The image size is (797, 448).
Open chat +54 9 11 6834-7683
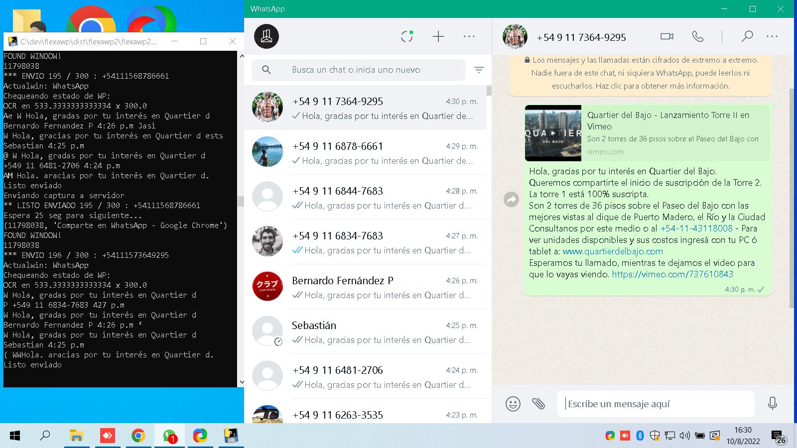(365, 242)
